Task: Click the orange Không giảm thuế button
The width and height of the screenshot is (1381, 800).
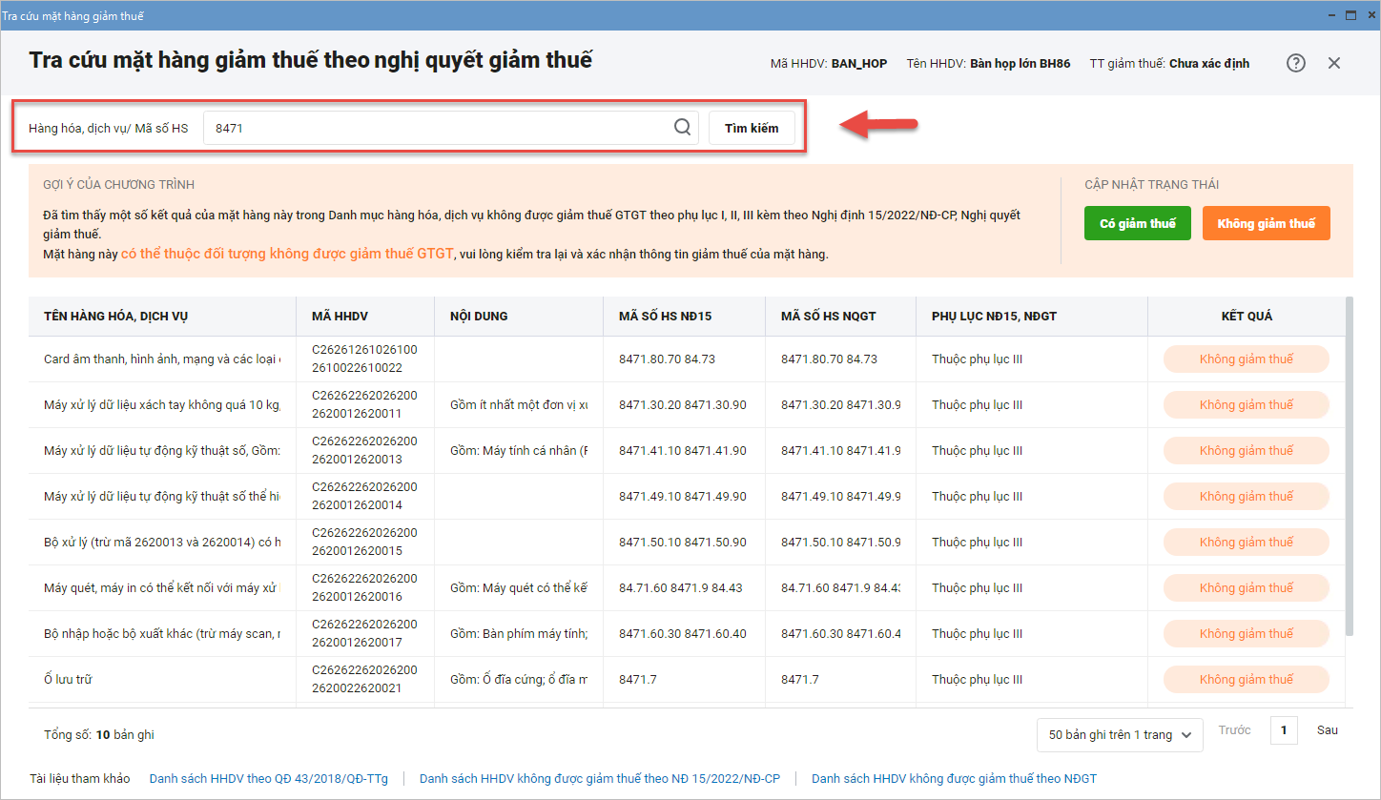Action: pyautogui.click(x=1266, y=223)
